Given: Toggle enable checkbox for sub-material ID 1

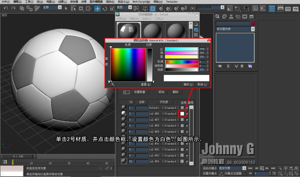Looking at the screenshot, I should click(x=187, y=108).
